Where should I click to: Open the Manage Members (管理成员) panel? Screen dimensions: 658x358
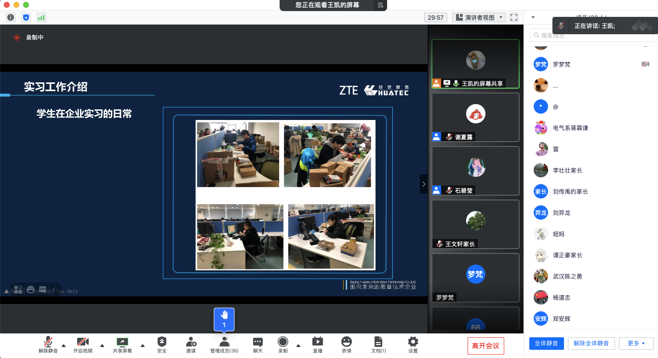(x=224, y=345)
